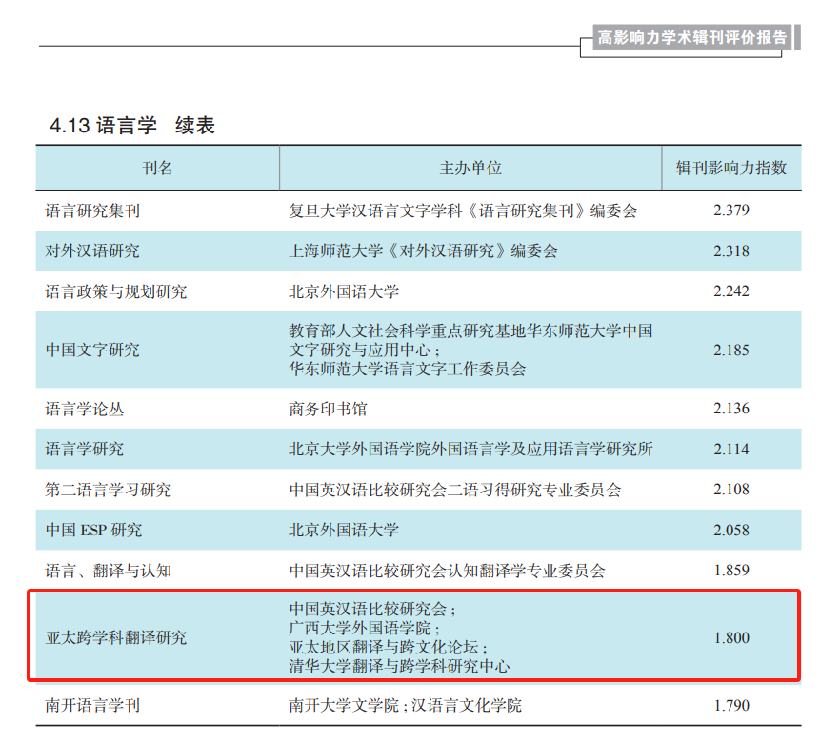Screen dimensions: 840x743
Task: Click the 辑刊影响力指数 column header
Action: tap(731, 169)
